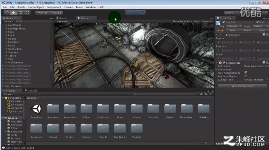Select Pipes in Hierarchy

click(x=11, y=32)
